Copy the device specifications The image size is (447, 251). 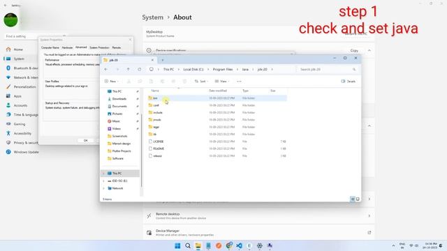pos(354,50)
